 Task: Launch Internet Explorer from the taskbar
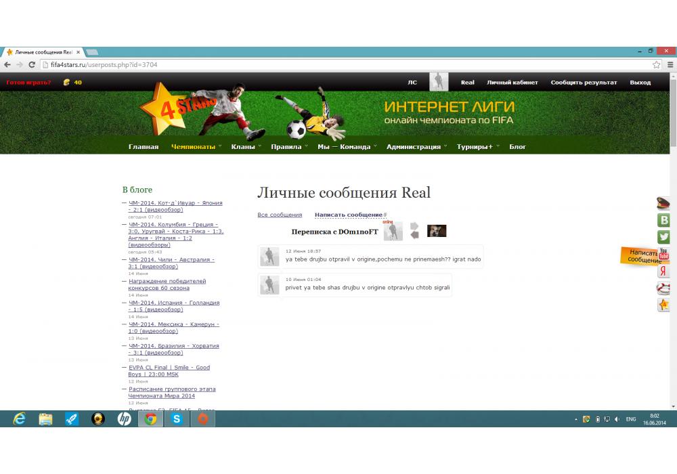20,418
